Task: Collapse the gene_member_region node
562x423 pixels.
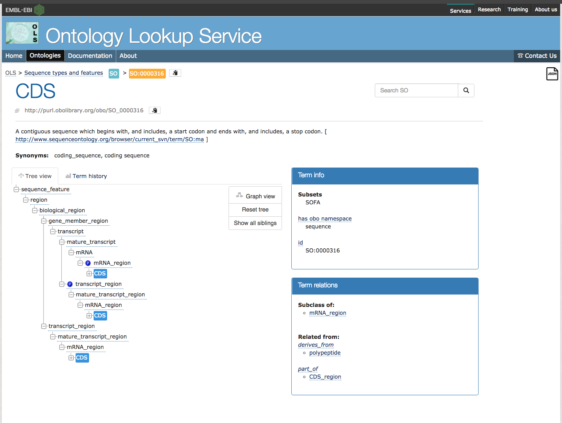Action: pyautogui.click(x=44, y=221)
